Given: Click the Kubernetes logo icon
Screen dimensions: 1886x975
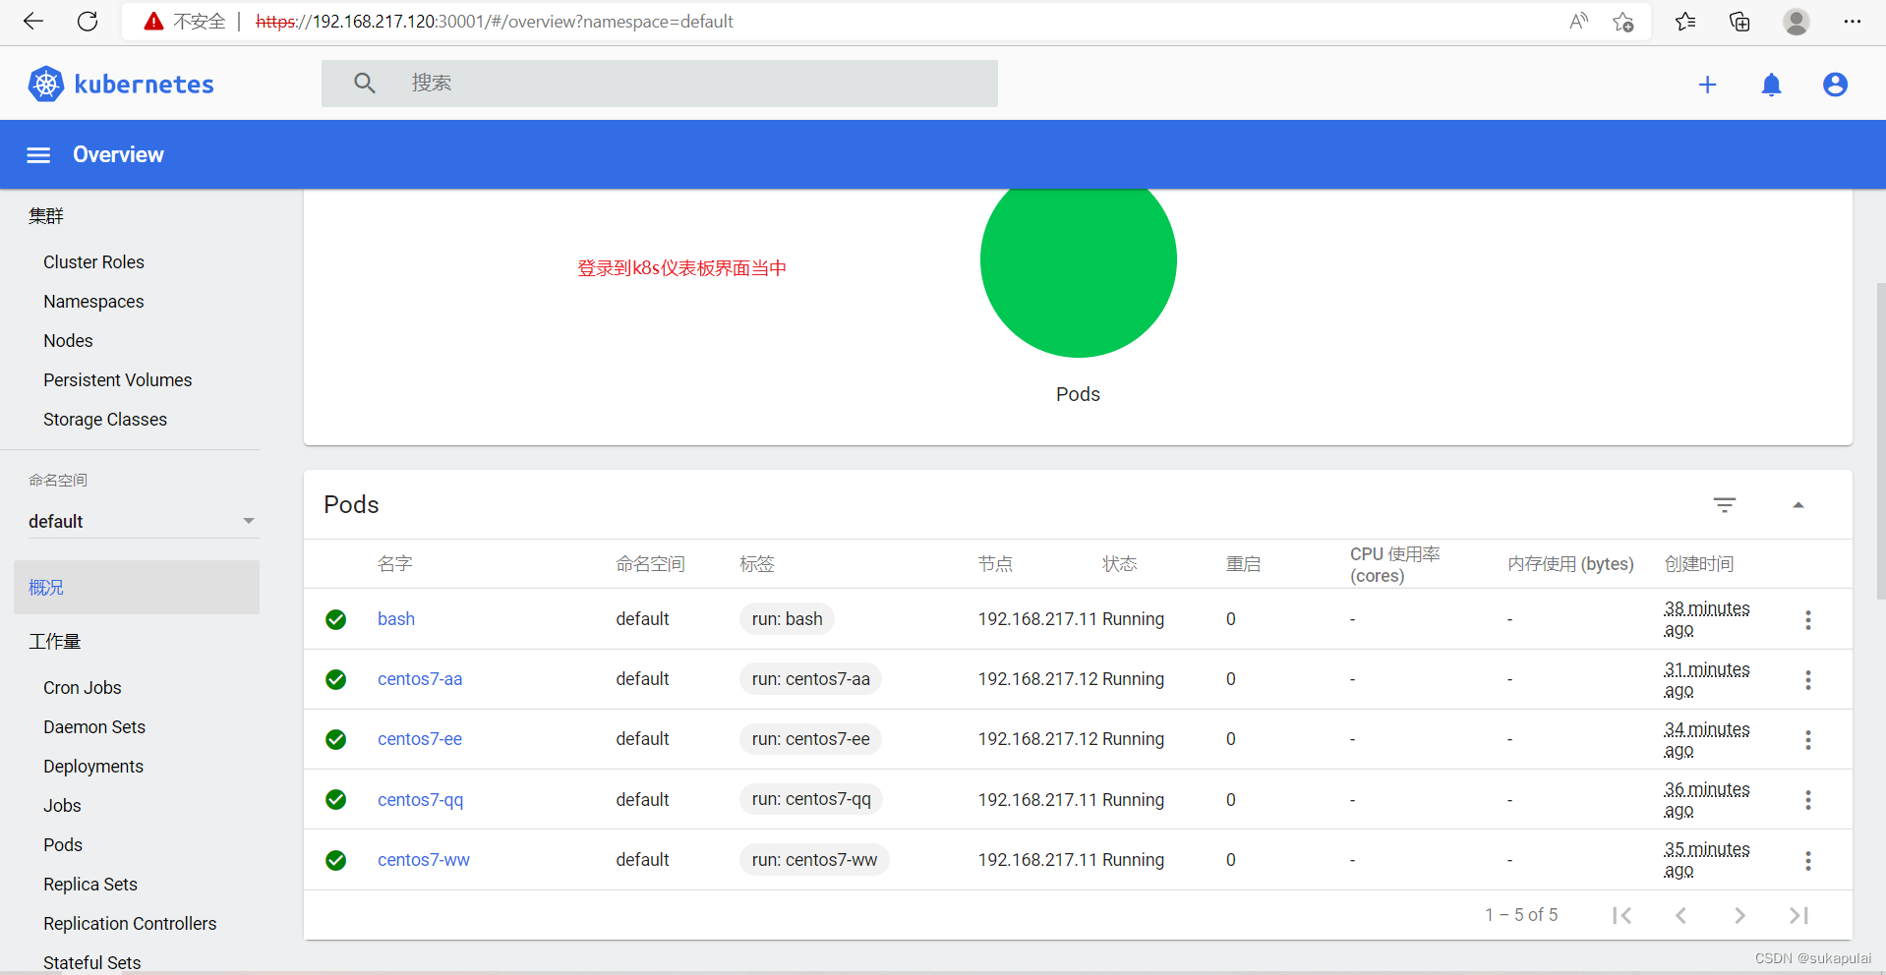Looking at the screenshot, I should click(x=46, y=85).
